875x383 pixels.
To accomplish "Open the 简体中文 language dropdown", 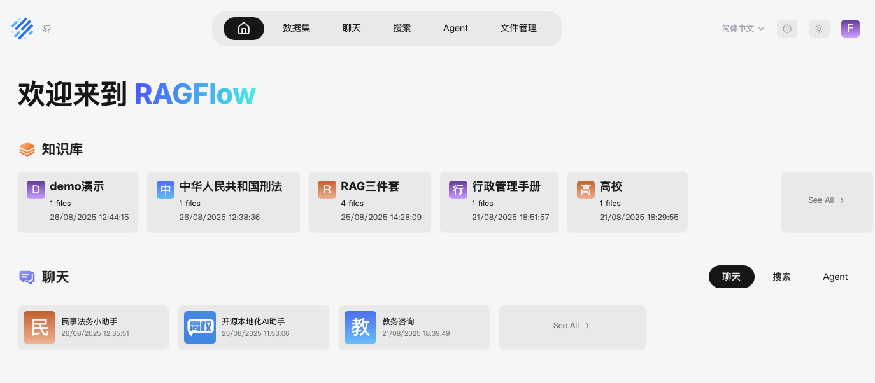I will [x=742, y=28].
